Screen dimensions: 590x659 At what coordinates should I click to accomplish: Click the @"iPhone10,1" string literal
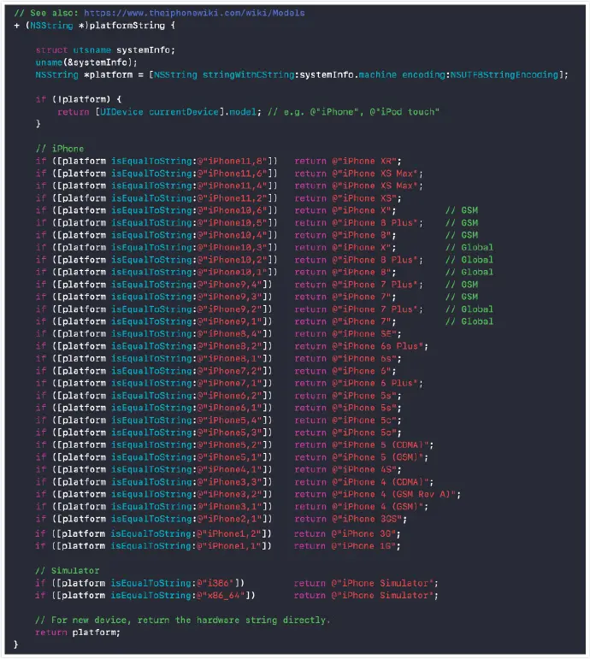point(234,273)
